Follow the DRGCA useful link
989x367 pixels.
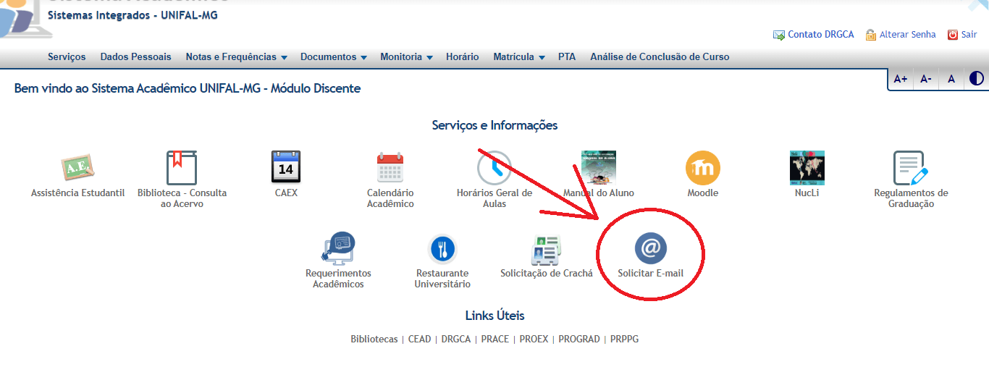456,339
